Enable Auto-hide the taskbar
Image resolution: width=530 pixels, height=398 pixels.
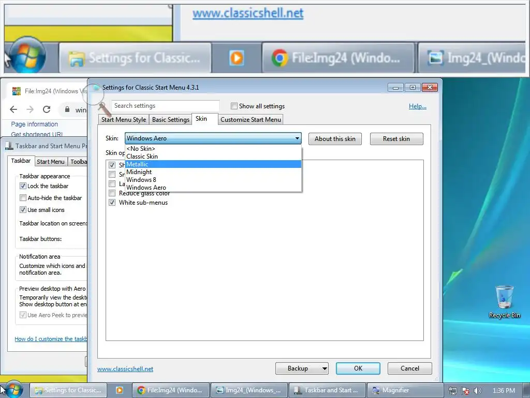point(23,197)
